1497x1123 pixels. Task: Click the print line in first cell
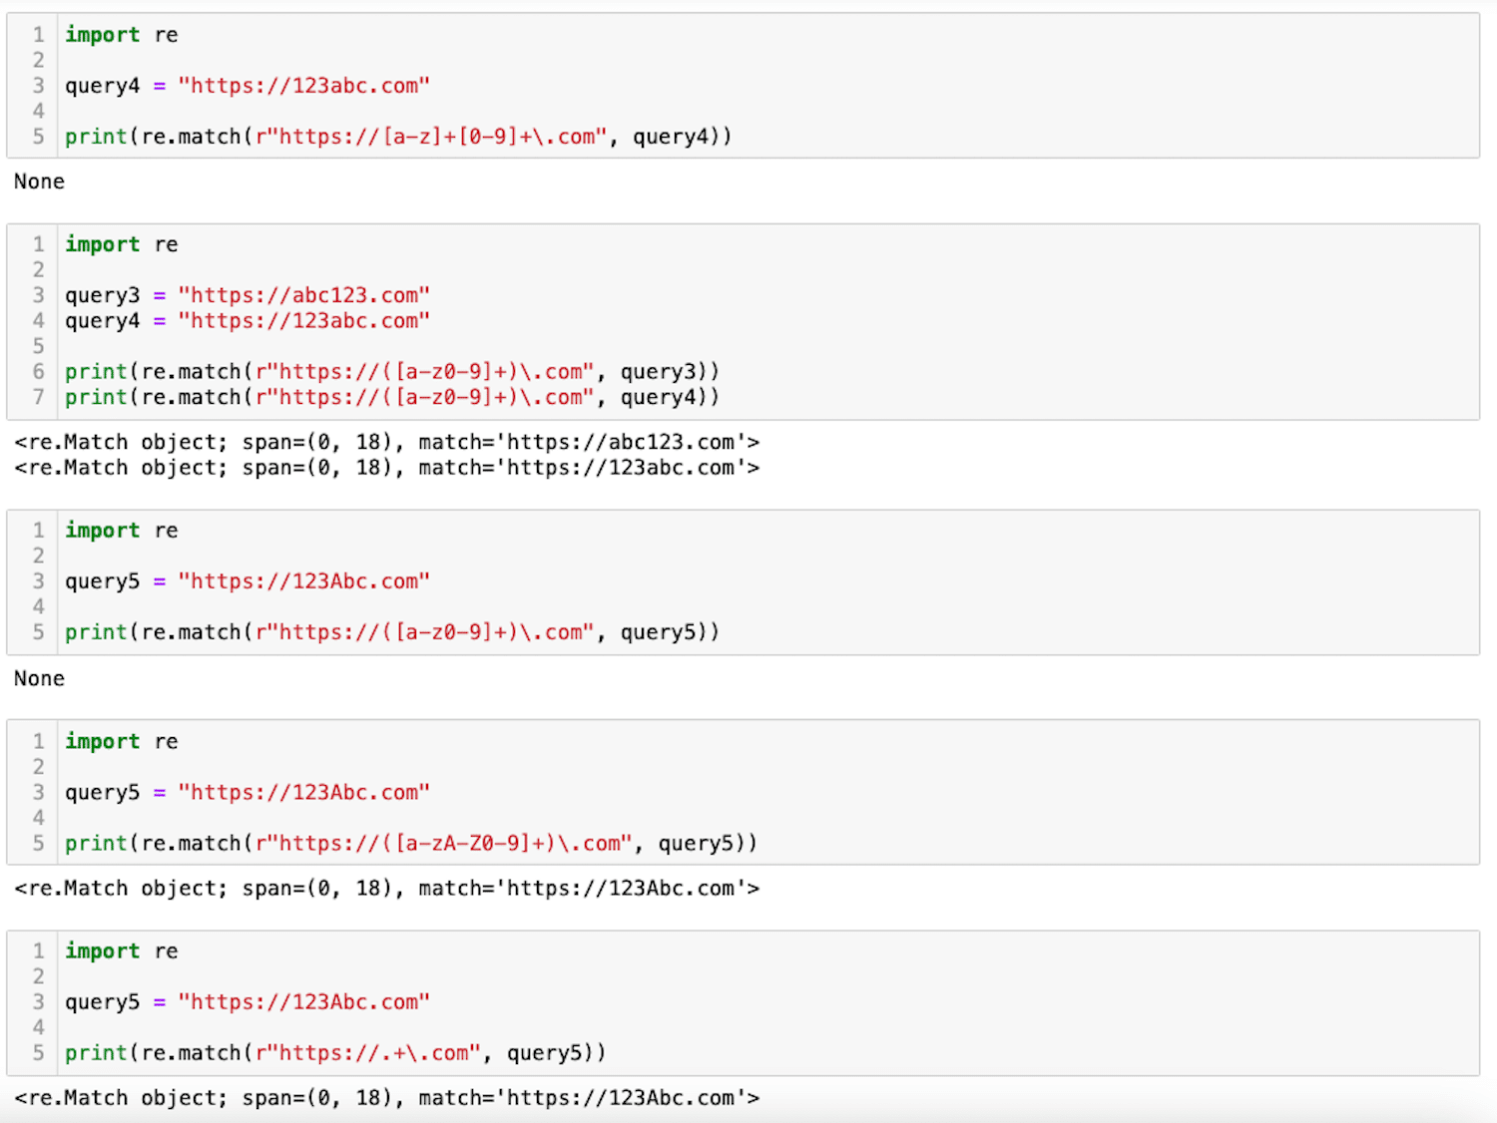[x=398, y=137]
